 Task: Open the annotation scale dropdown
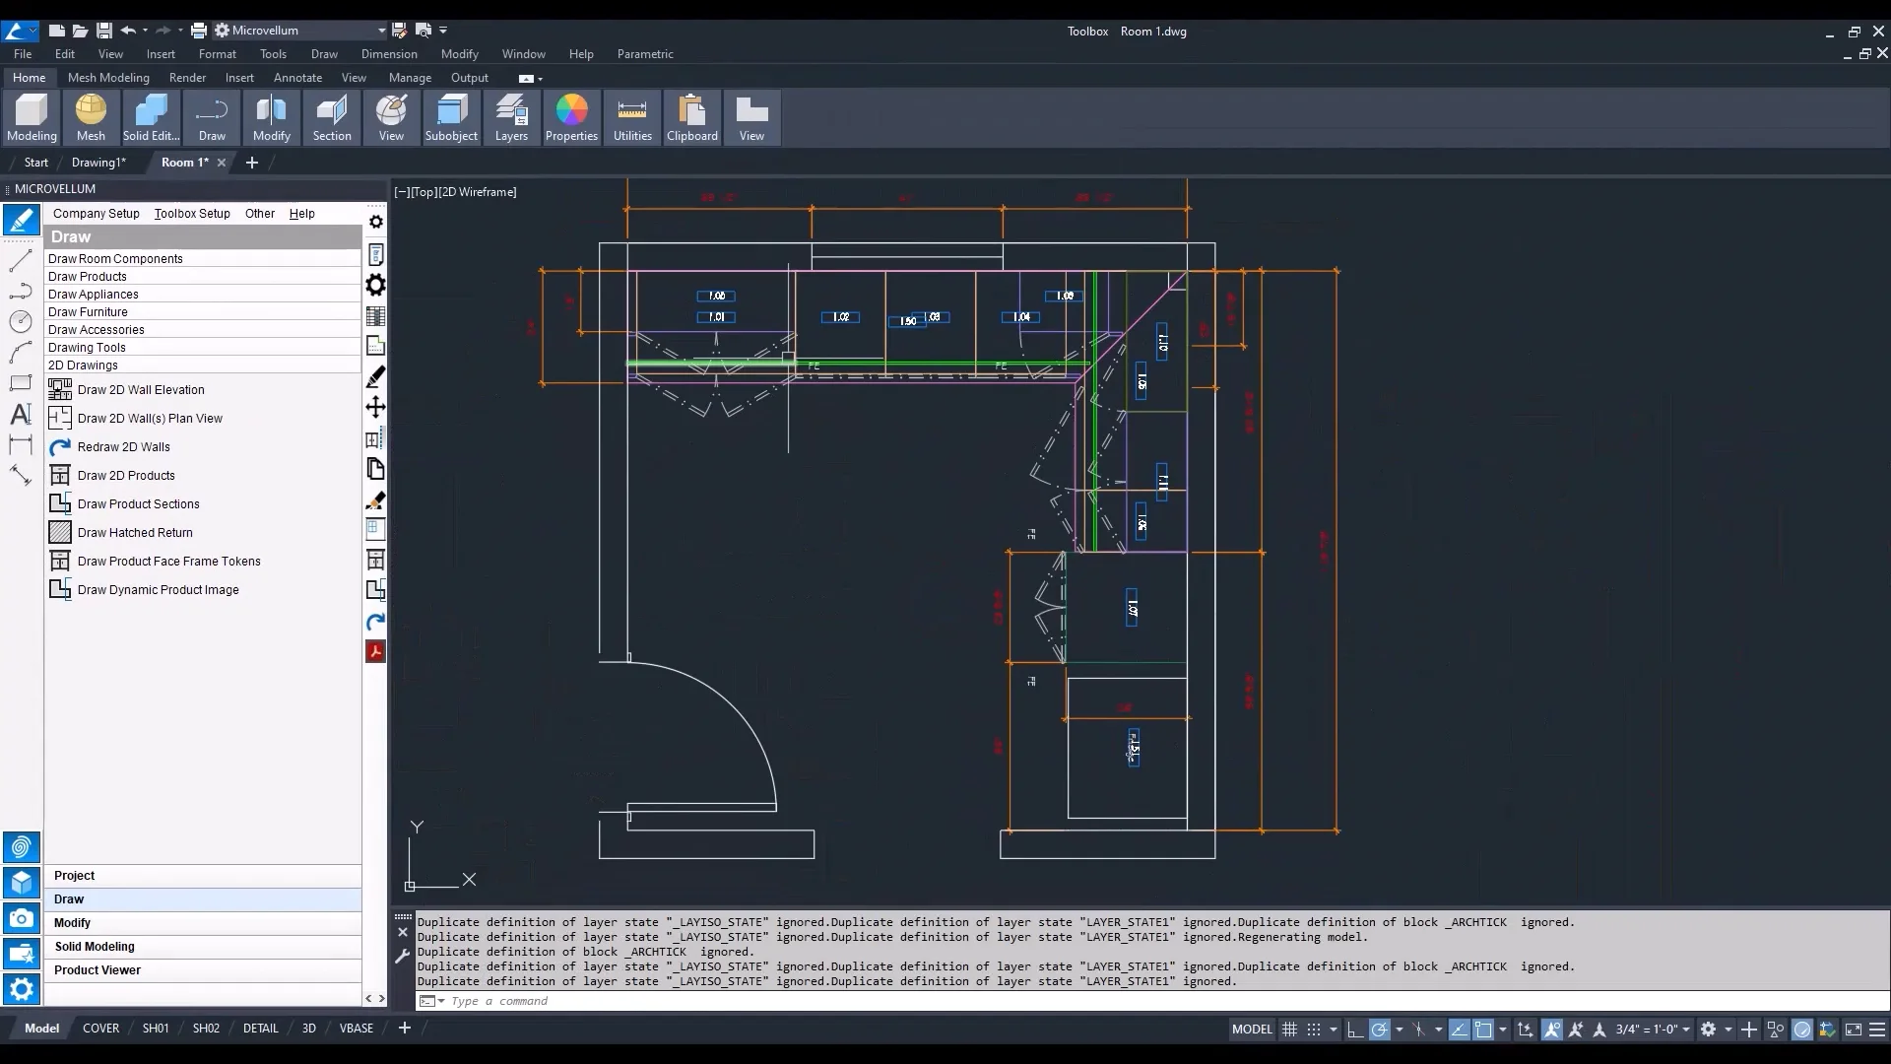coord(1686,1030)
